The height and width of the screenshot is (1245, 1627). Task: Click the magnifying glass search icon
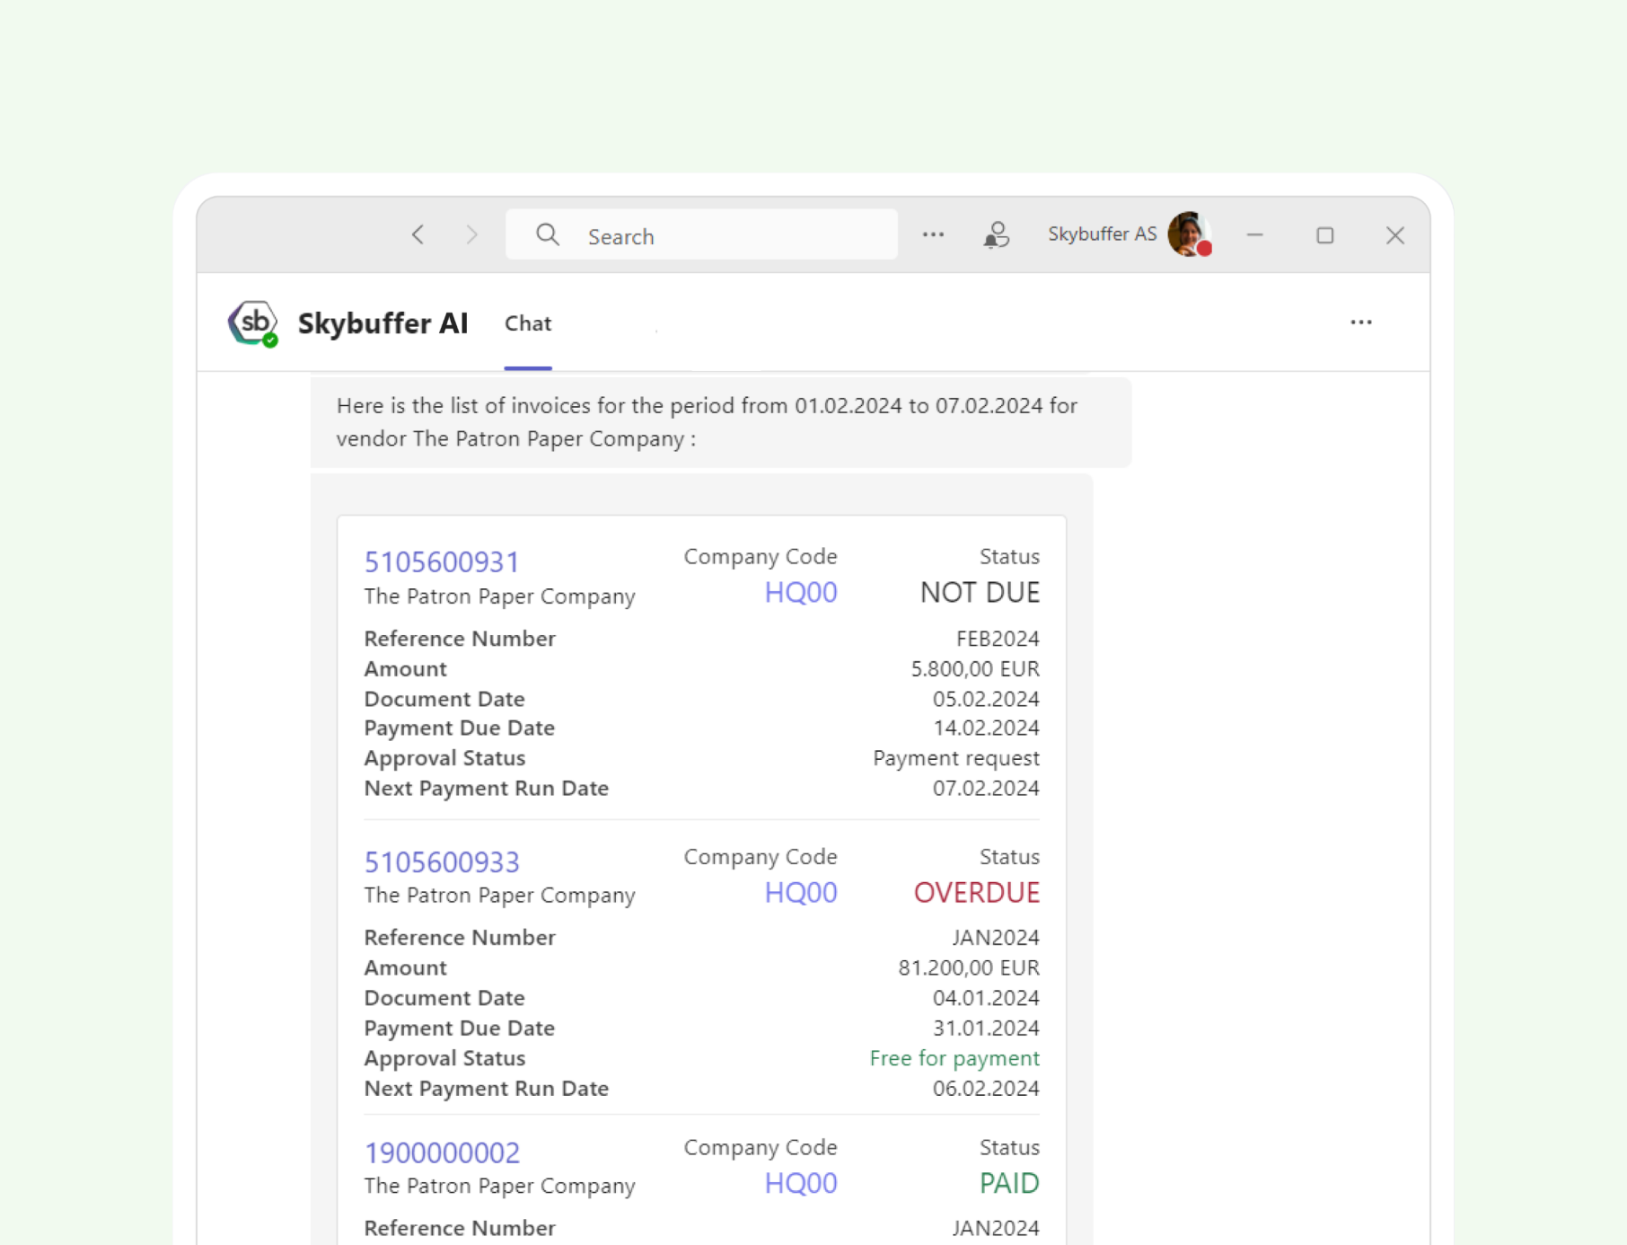(548, 235)
